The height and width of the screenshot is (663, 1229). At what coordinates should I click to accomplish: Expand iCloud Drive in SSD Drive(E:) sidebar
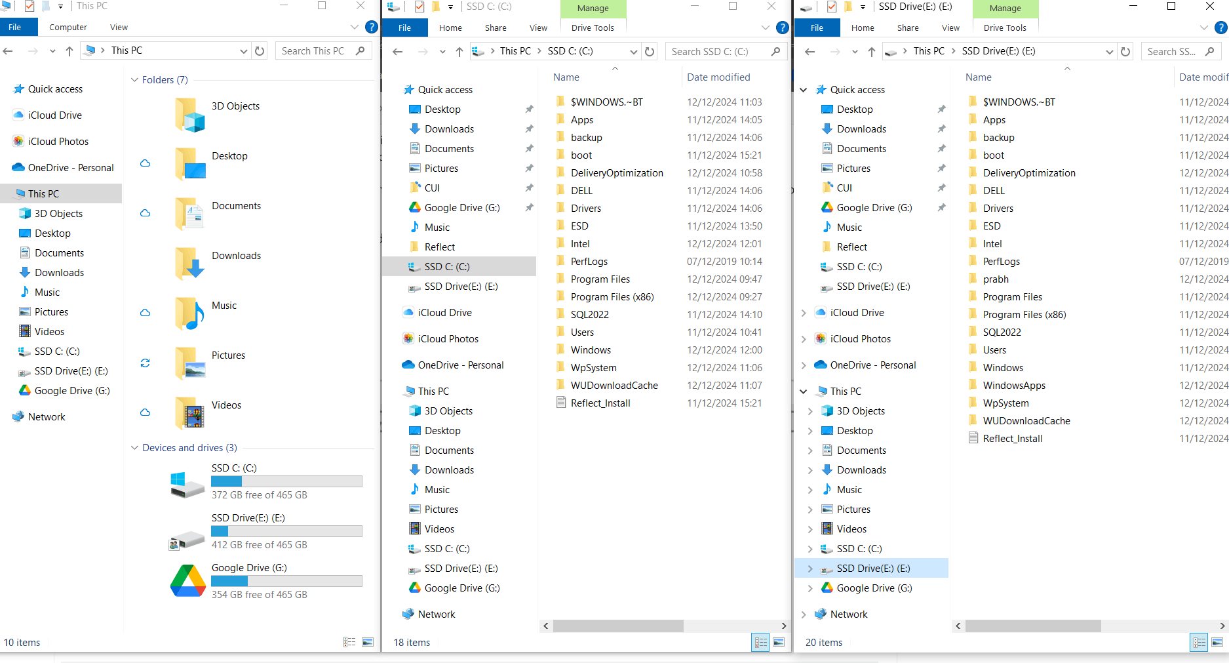click(804, 313)
